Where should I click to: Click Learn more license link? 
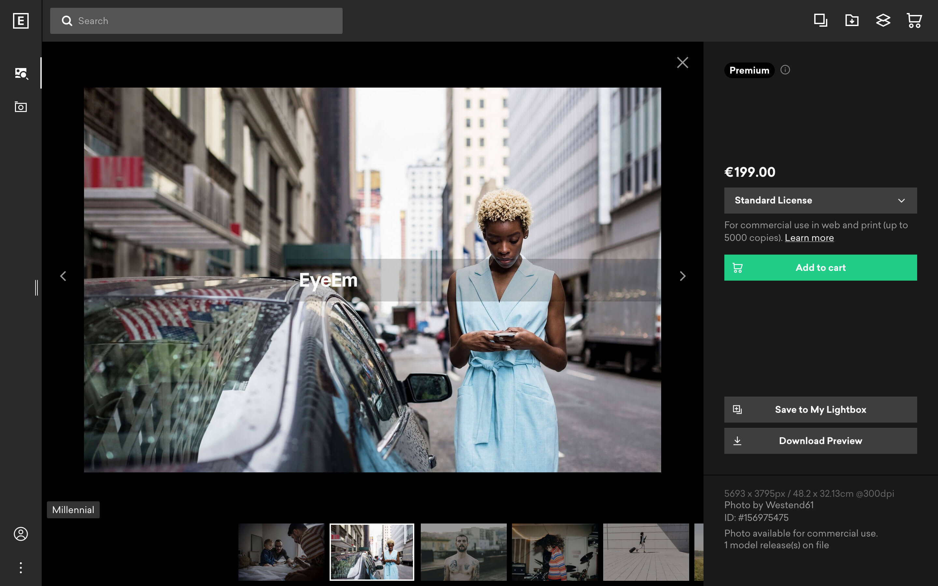809,238
